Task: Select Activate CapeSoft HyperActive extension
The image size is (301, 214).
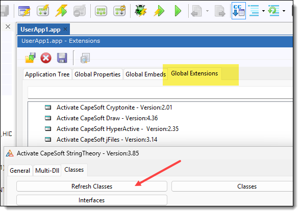Action: coord(117,129)
